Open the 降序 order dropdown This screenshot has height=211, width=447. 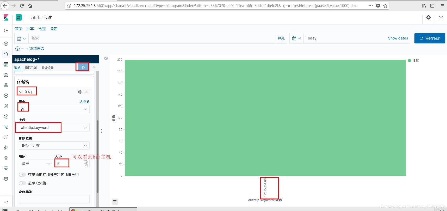pos(36,164)
